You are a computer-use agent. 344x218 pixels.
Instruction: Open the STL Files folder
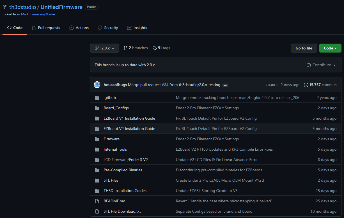[x=111, y=181]
